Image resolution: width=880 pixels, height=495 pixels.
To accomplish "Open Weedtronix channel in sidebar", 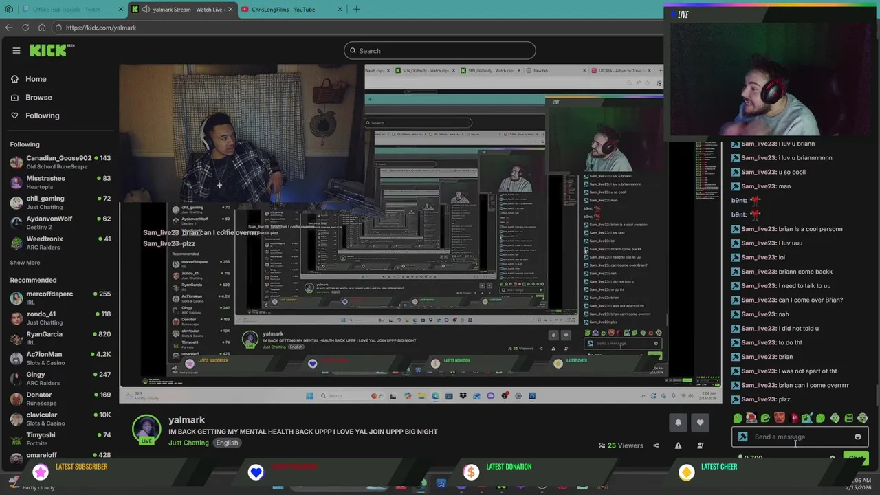I will 60,243.
